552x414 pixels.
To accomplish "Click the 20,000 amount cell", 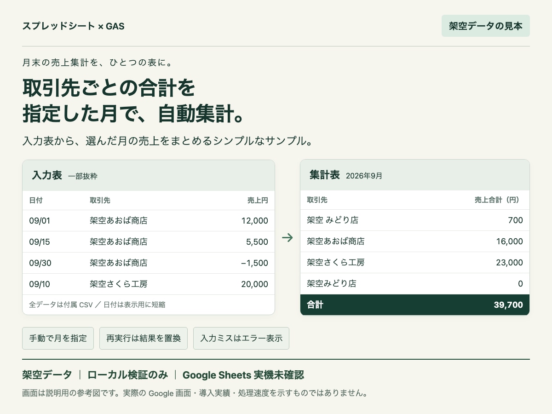I will [255, 284].
